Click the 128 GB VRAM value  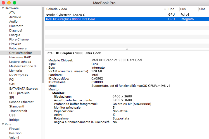[x=96, y=71]
